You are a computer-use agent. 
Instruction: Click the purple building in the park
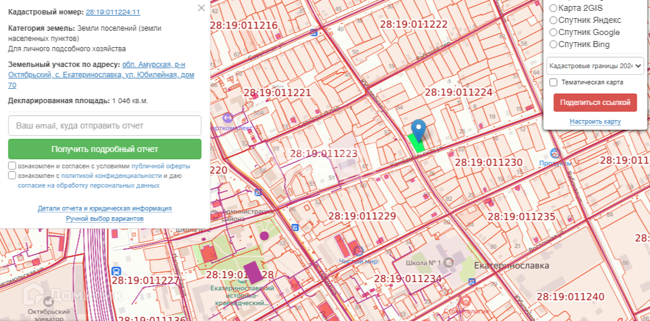[253, 272]
